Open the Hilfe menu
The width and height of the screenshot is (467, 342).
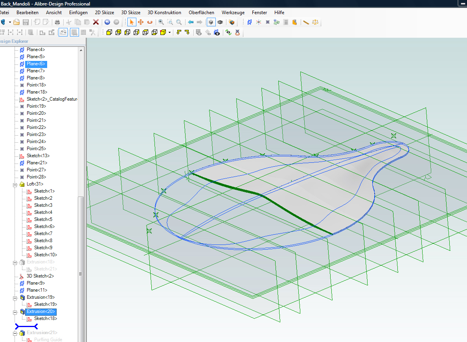tap(279, 13)
